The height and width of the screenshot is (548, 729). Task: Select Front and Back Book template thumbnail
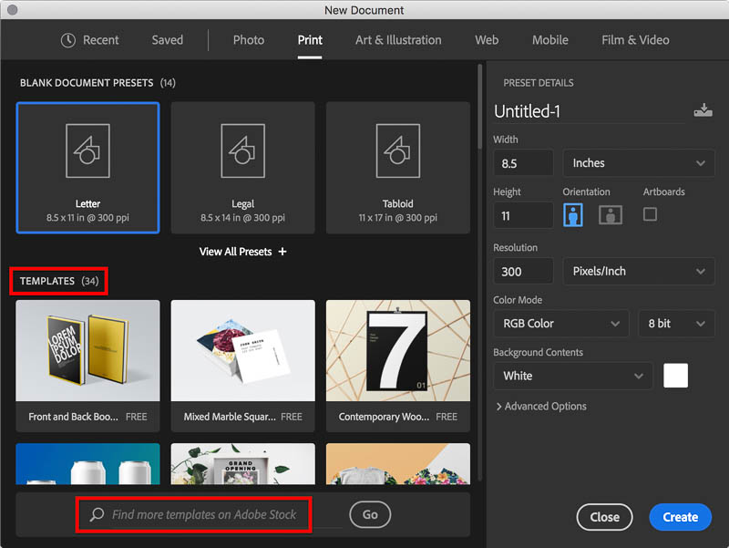pos(87,351)
